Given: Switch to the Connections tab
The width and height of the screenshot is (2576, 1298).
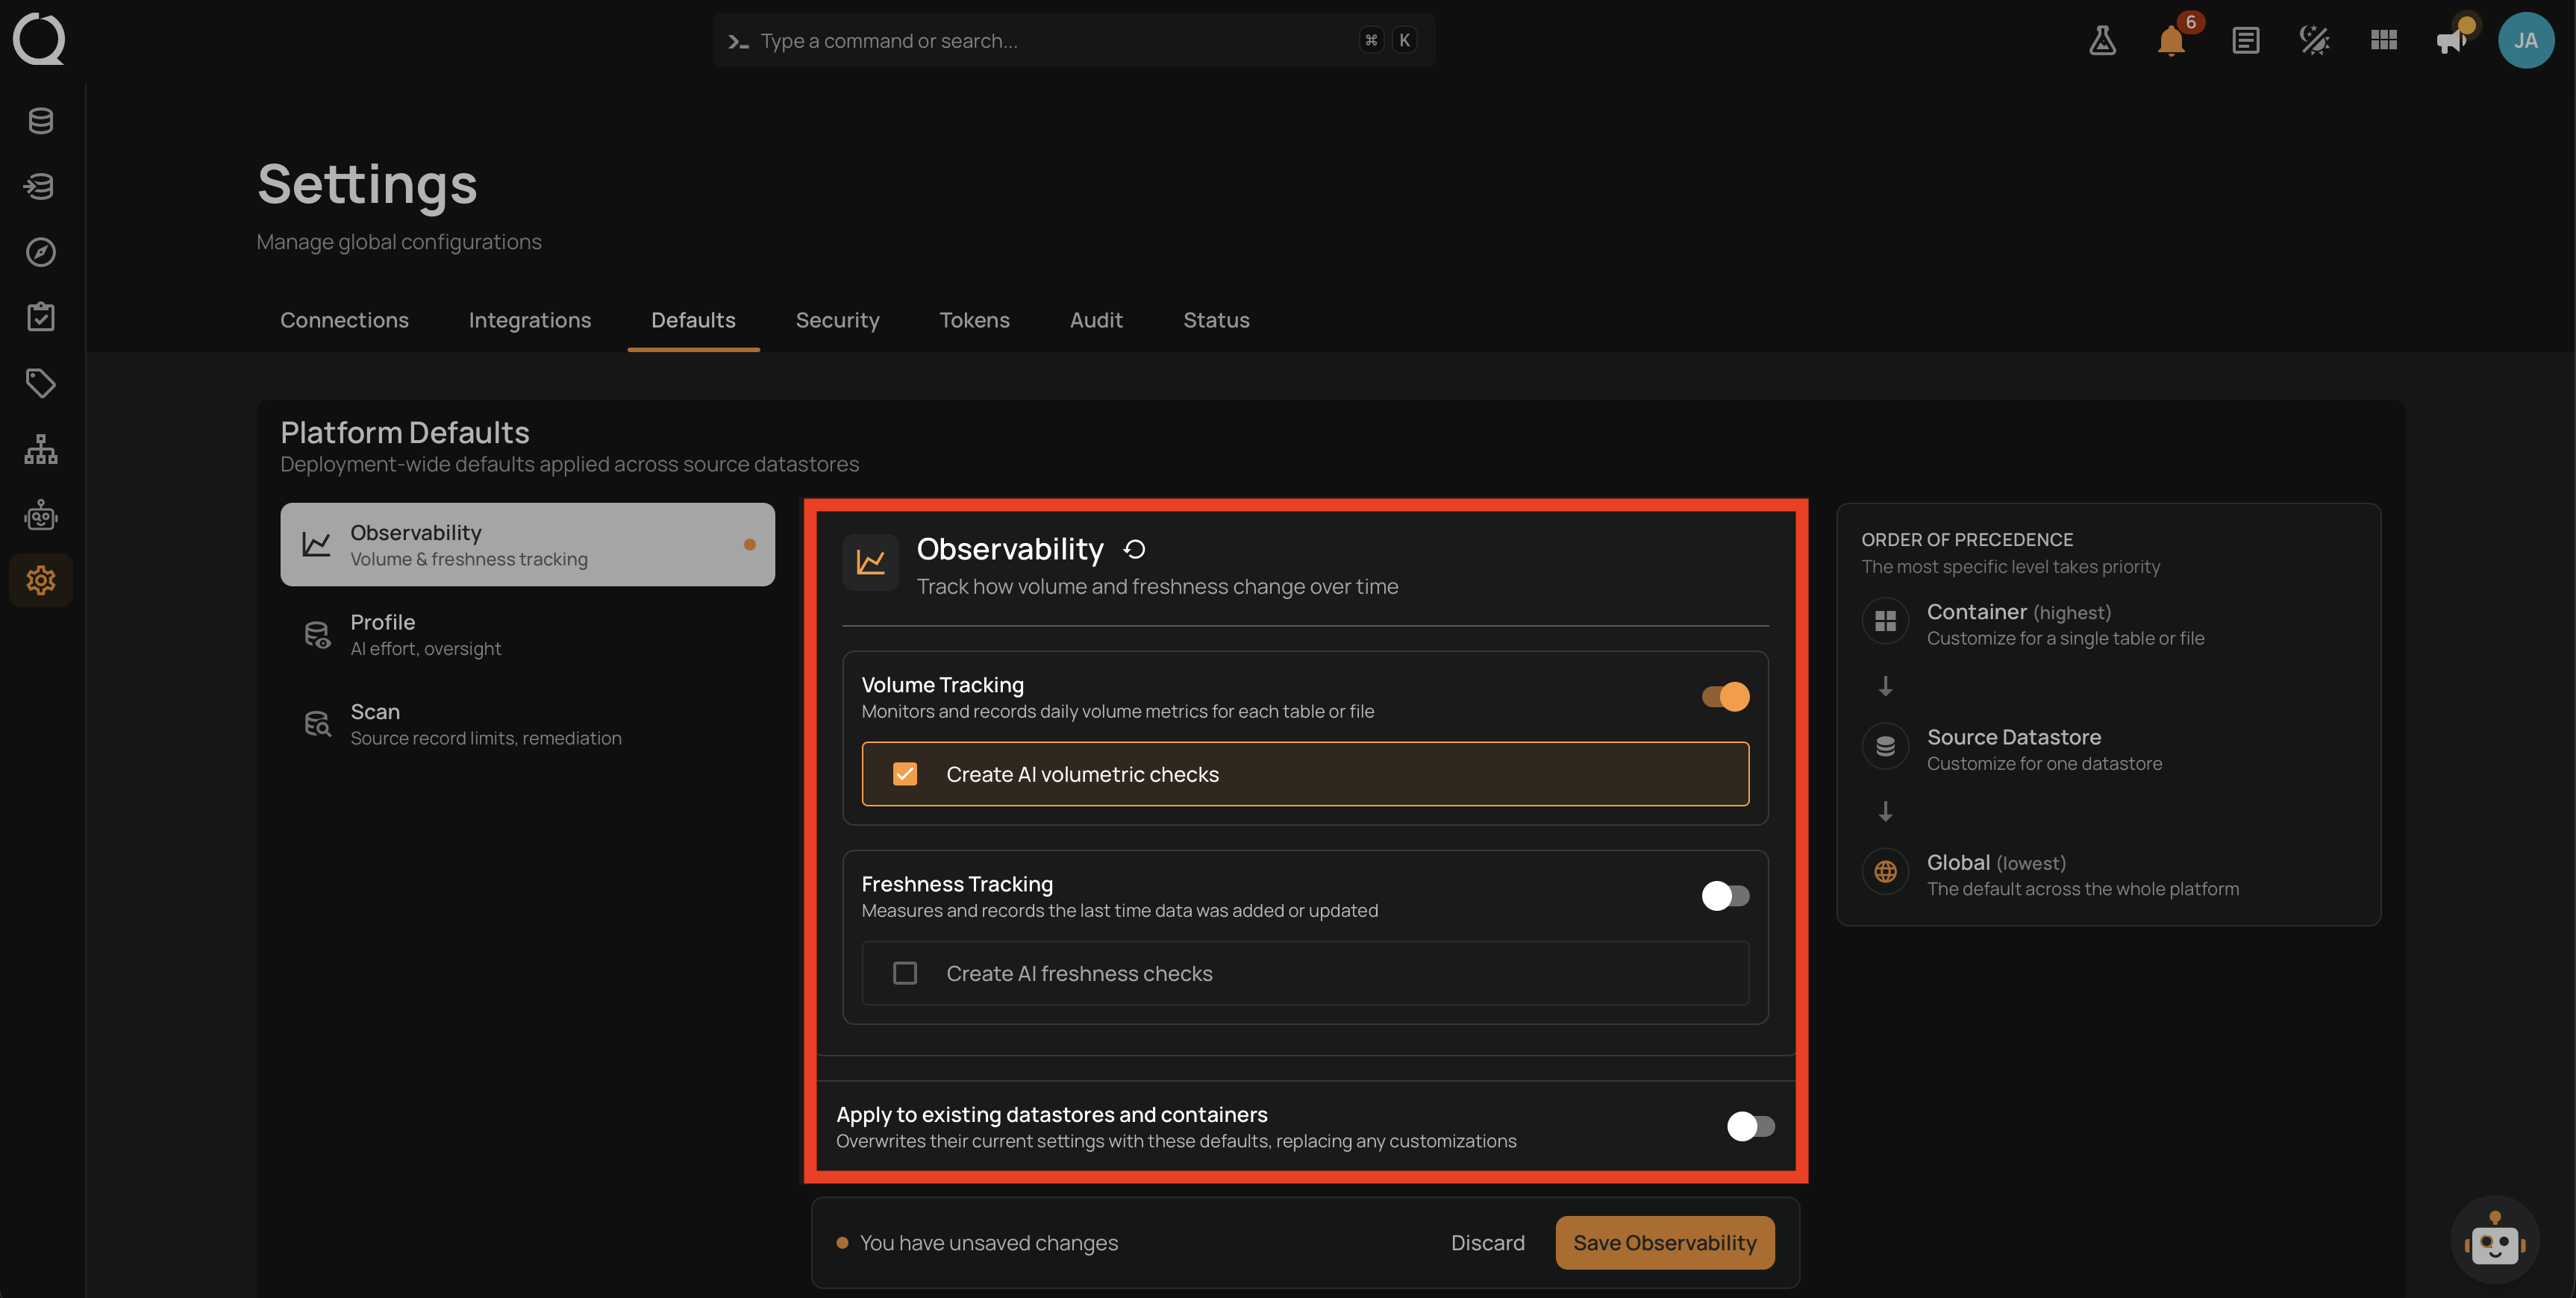Looking at the screenshot, I should pyautogui.click(x=344, y=320).
